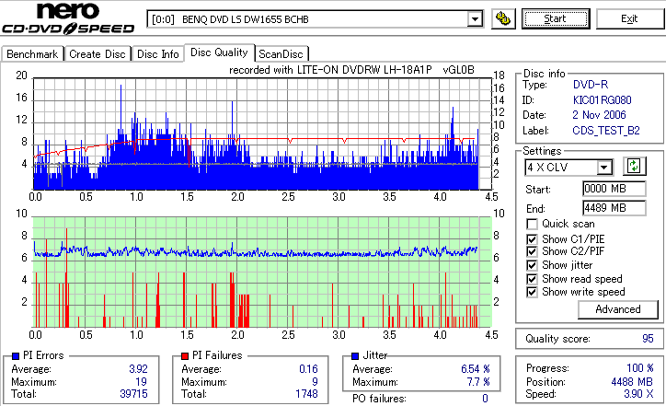Click the Speed value 3.90 X
Screen dimensions: 666x406
[638, 394]
